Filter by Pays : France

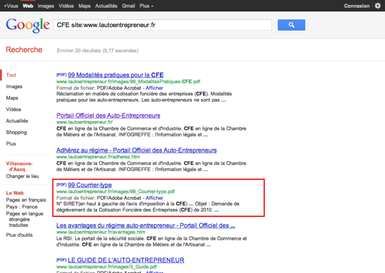click(x=22, y=207)
